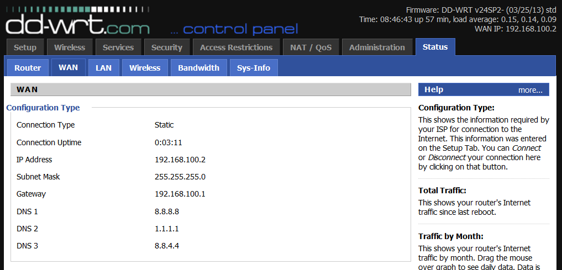Select the Status tab
Image resolution: width=562 pixels, height=270 pixels.
coord(435,47)
